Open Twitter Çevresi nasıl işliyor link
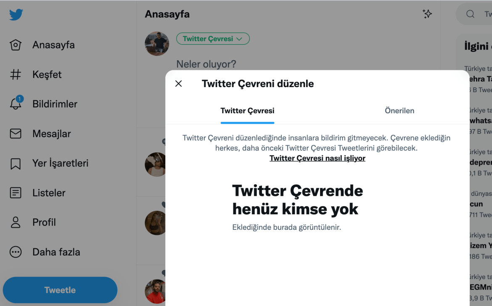Viewport: 492px width, 306px height. (x=317, y=158)
